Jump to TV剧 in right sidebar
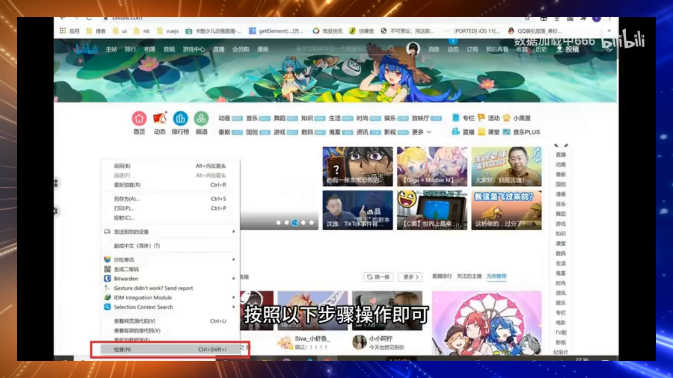 [560, 332]
